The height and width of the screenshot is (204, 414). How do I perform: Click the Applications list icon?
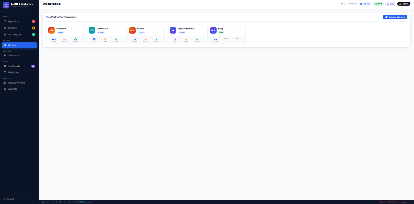tap(5, 21)
